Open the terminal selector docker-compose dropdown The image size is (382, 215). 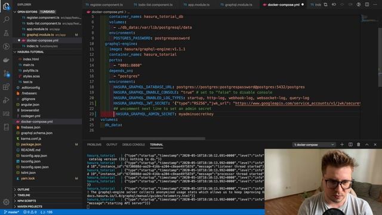(x=314, y=145)
